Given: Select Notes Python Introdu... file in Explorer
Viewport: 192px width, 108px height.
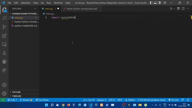Looking at the screenshot, I should pyautogui.click(x=24, y=22).
